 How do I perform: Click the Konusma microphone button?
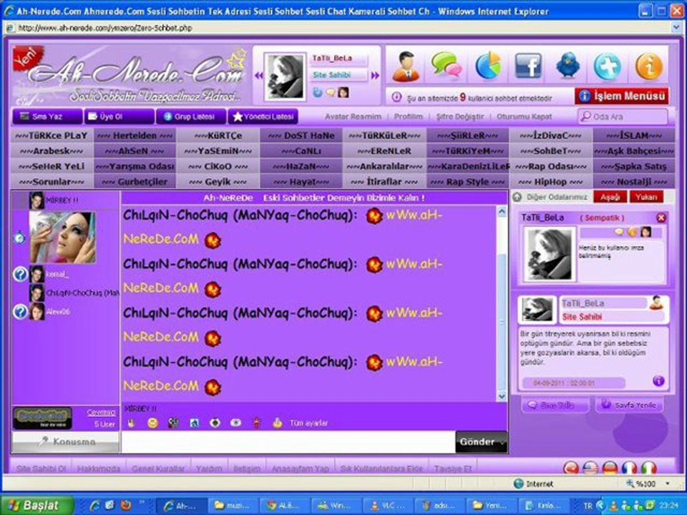[66, 442]
